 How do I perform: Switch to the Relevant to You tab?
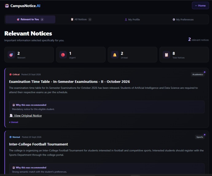(x=30, y=19)
